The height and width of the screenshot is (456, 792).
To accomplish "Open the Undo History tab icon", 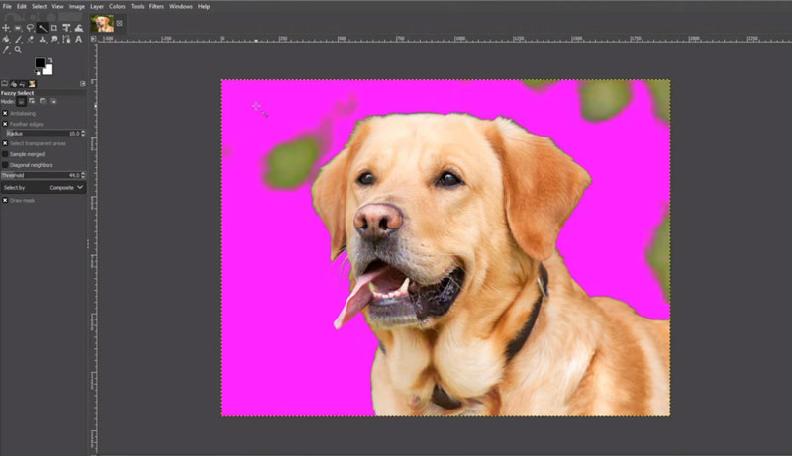I will 22,84.
